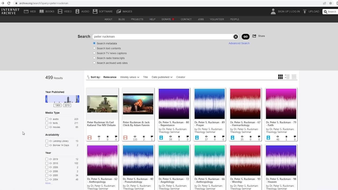Open the Donate menu item
Screen dimensions: 338x190
coord(168,19)
